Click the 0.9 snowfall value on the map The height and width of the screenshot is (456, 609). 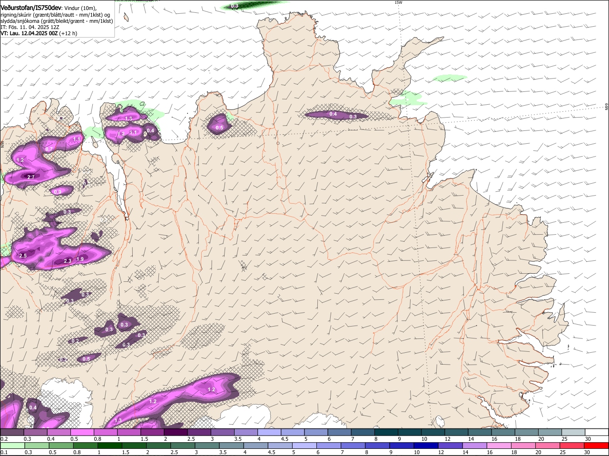(x=58, y=192)
